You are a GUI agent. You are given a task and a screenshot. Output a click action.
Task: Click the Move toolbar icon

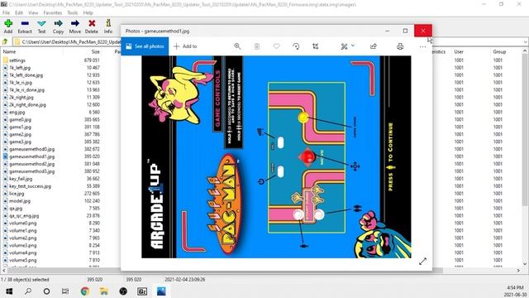[x=75, y=26]
